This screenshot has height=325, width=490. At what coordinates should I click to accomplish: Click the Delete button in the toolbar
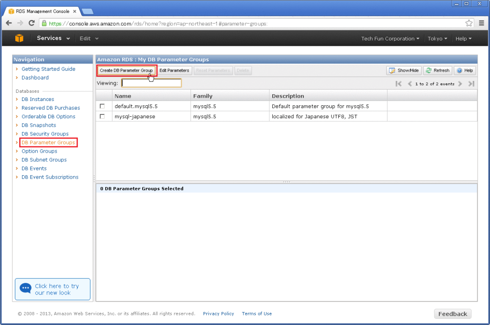(243, 70)
